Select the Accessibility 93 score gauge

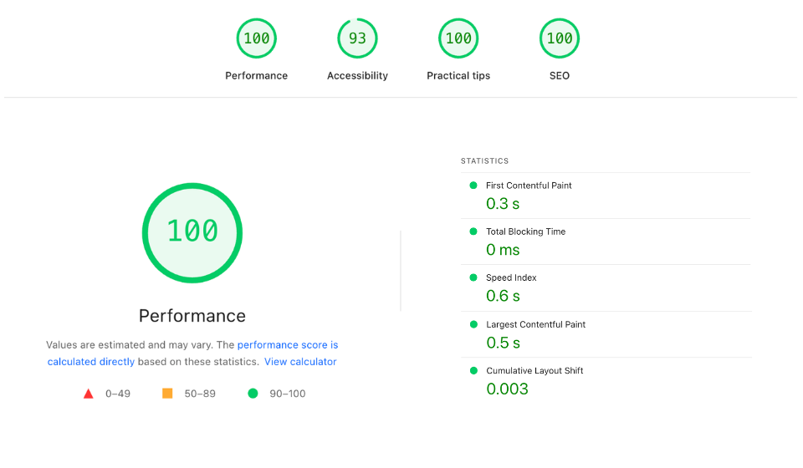point(357,38)
